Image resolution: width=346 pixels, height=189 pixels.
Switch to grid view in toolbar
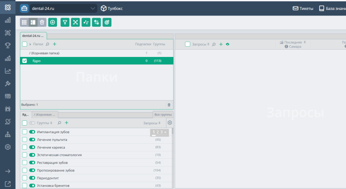(x=24, y=22)
